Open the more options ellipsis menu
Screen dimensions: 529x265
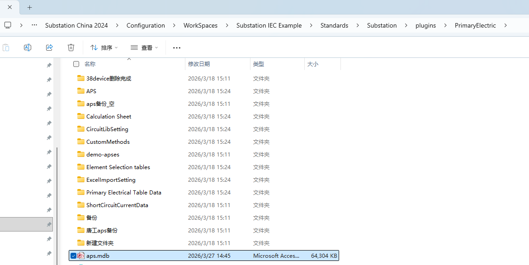click(177, 48)
